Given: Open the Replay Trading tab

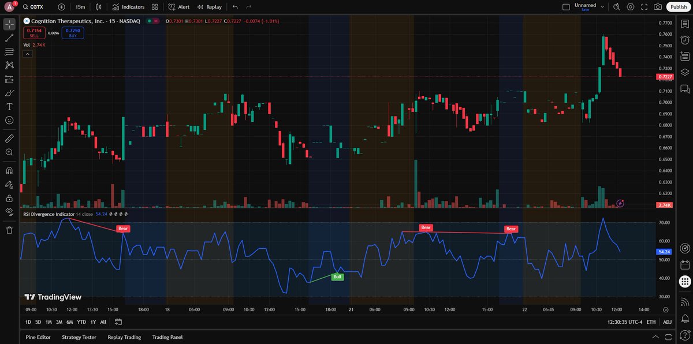Looking at the screenshot, I should pyautogui.click(x=124, y=337).
